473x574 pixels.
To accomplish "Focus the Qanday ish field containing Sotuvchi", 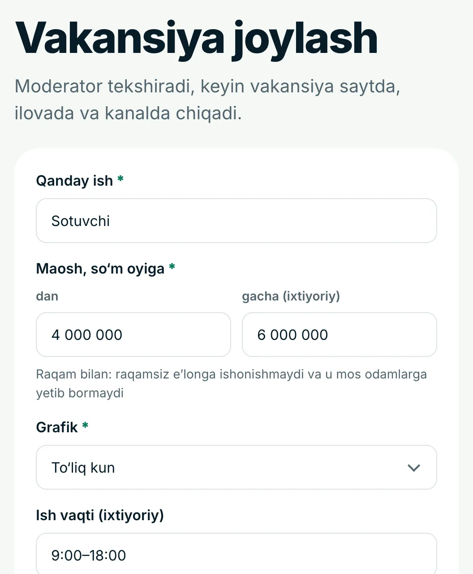I will coord(236,221).
